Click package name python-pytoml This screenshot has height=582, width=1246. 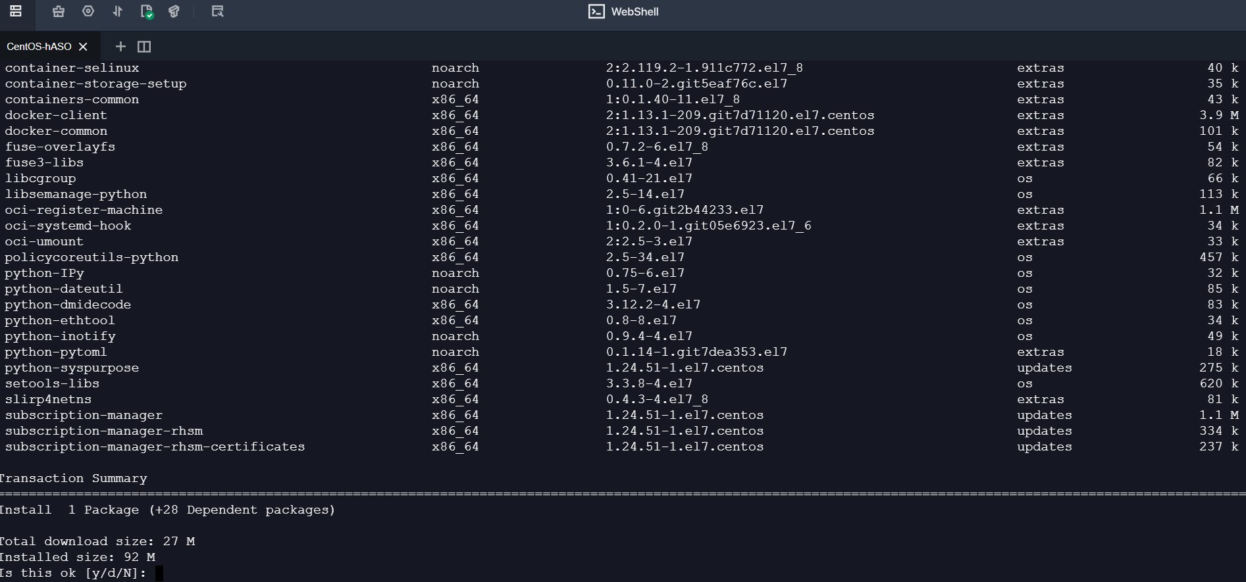click(56, 352)
